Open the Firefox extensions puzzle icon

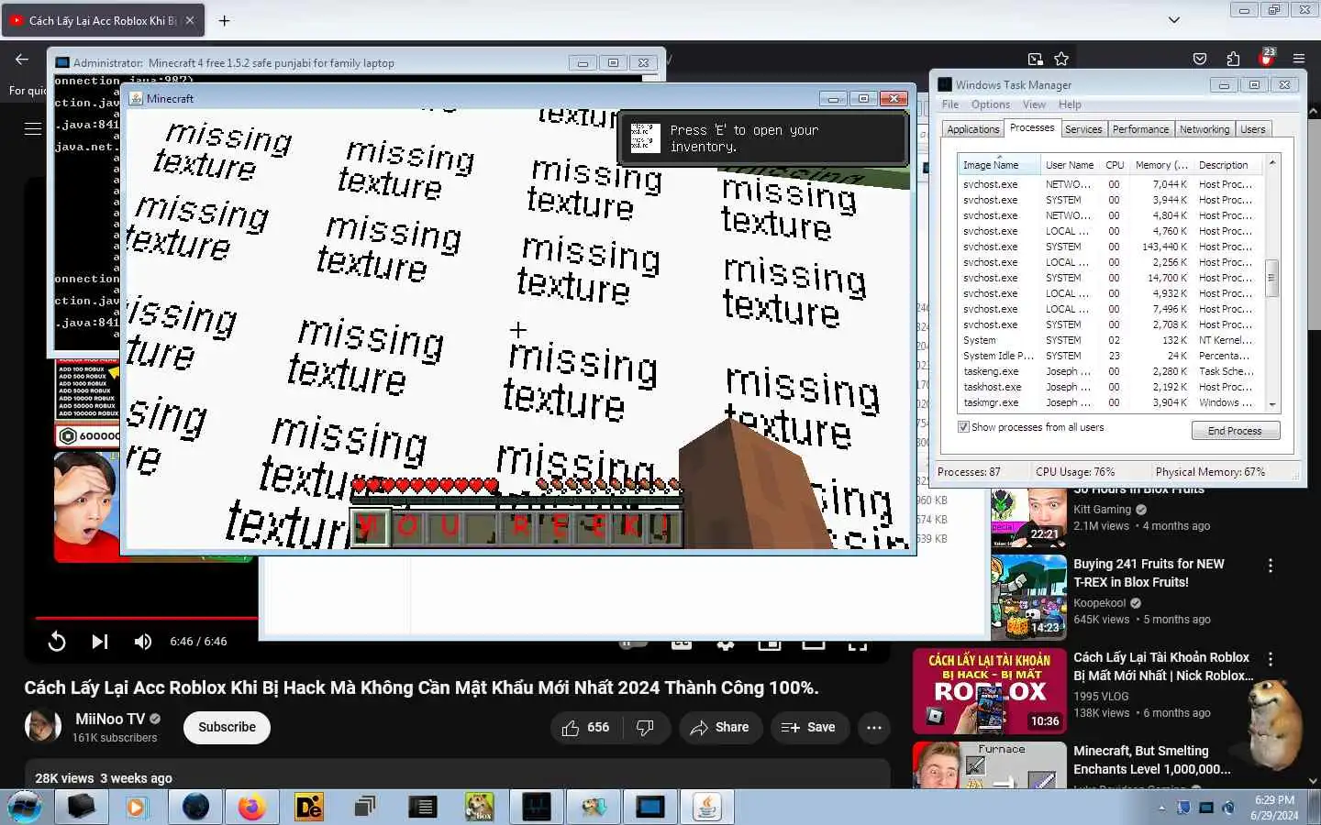1233,59
